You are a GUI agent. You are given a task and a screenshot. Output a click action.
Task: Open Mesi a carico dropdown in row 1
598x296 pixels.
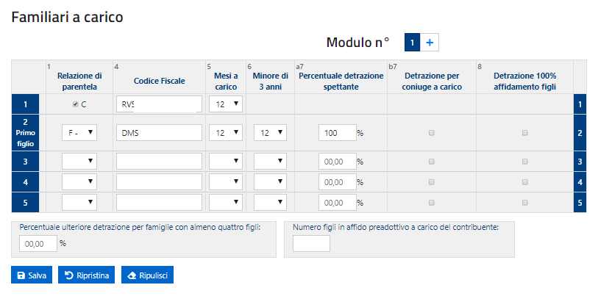point(226,104)
